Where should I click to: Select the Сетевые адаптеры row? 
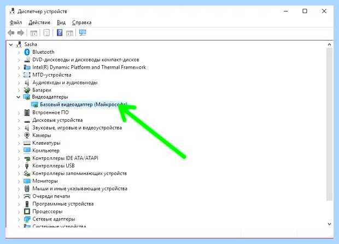[54, 219]
